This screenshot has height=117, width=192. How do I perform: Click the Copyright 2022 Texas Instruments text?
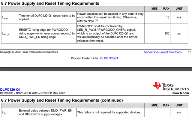29,52
